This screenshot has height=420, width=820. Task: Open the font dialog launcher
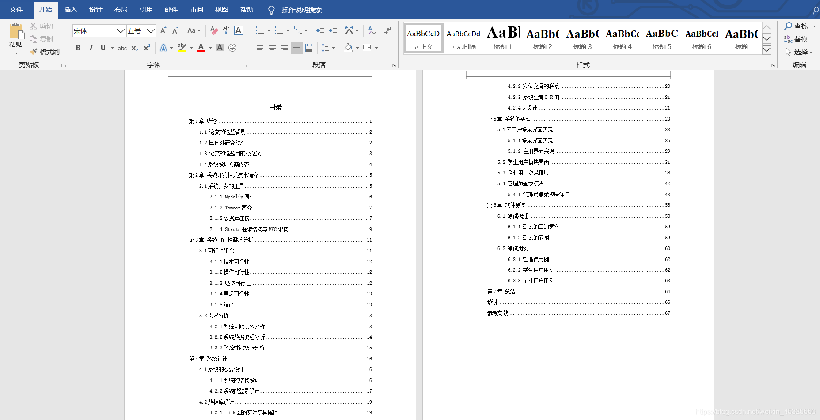click(245, 65)
